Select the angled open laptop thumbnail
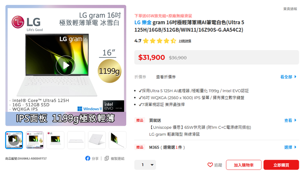The width and height of the screenshot is (300, 172). pyautogui.click(x=117, y=140)
